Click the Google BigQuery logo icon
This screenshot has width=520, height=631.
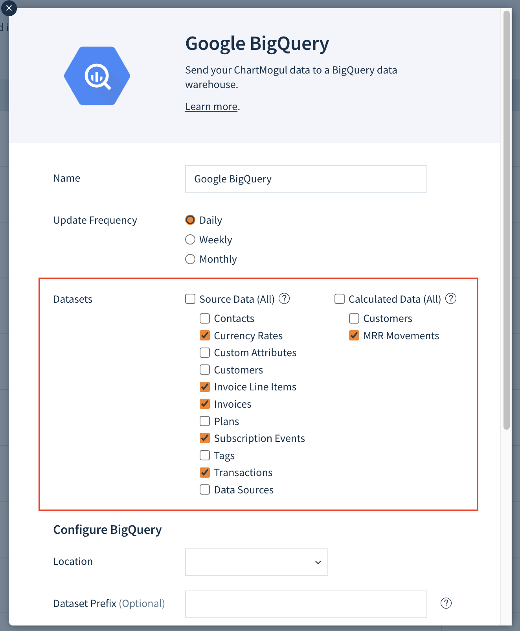(97, 76)
